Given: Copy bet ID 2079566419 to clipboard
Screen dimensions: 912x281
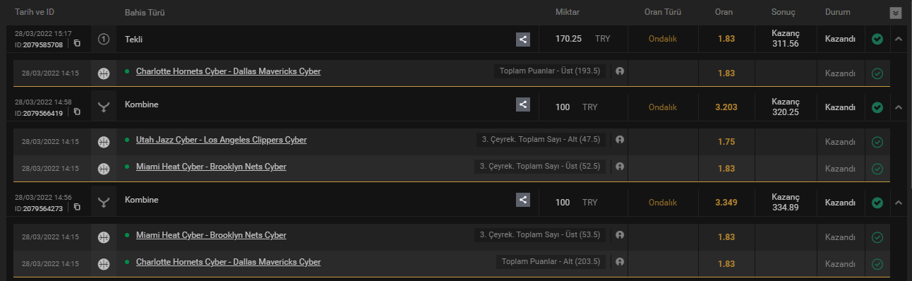Looking at the screenshot, I should click(x=77, y=113).
